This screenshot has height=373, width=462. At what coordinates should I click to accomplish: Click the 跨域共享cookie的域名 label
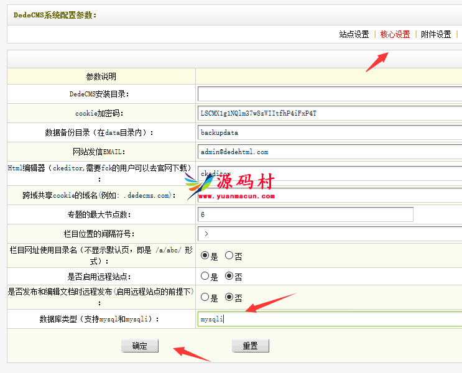[99, 195]
